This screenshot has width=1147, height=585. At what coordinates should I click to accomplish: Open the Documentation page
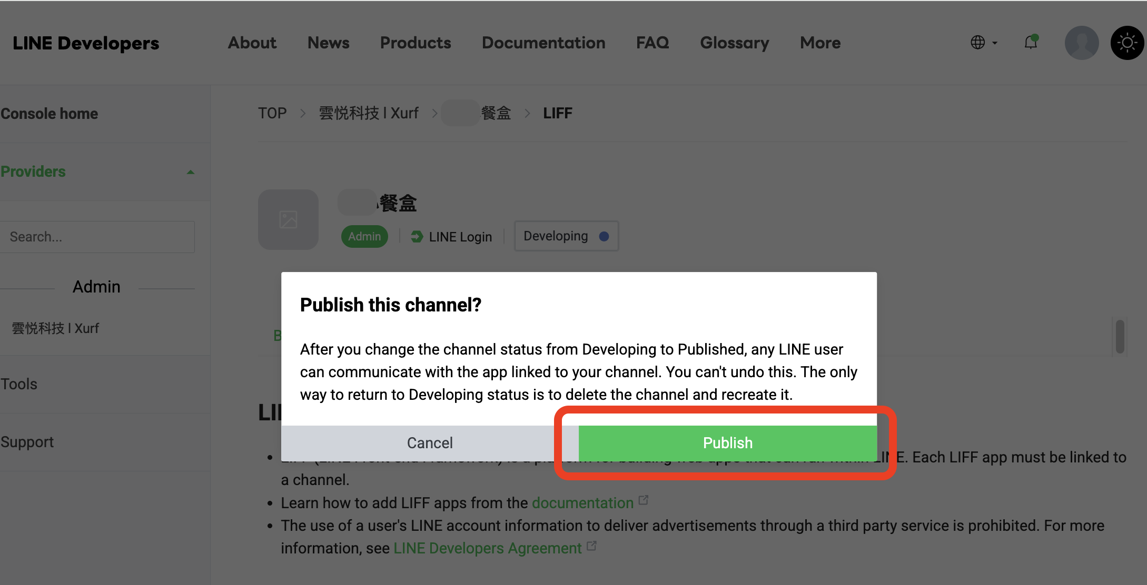click(x=543, y=43)
